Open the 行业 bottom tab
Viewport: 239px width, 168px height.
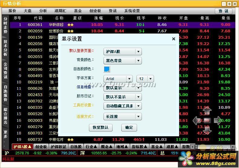click(x=91, y=147)
